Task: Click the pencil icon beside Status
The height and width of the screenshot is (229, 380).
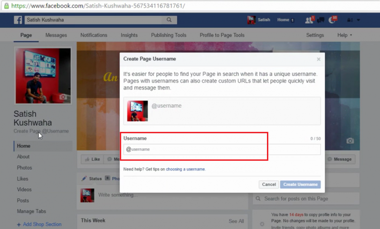Action: click(84, 178)
